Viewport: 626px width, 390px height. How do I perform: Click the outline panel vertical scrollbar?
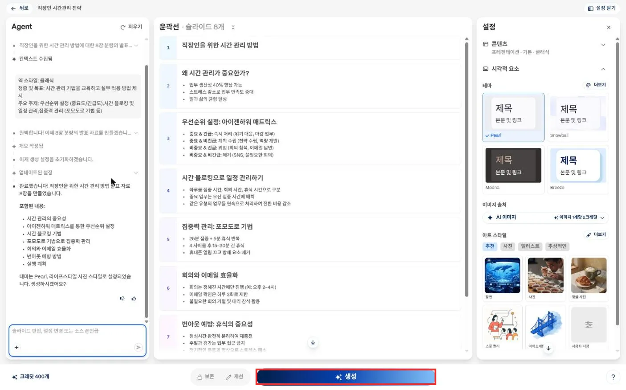coord(467,169)
